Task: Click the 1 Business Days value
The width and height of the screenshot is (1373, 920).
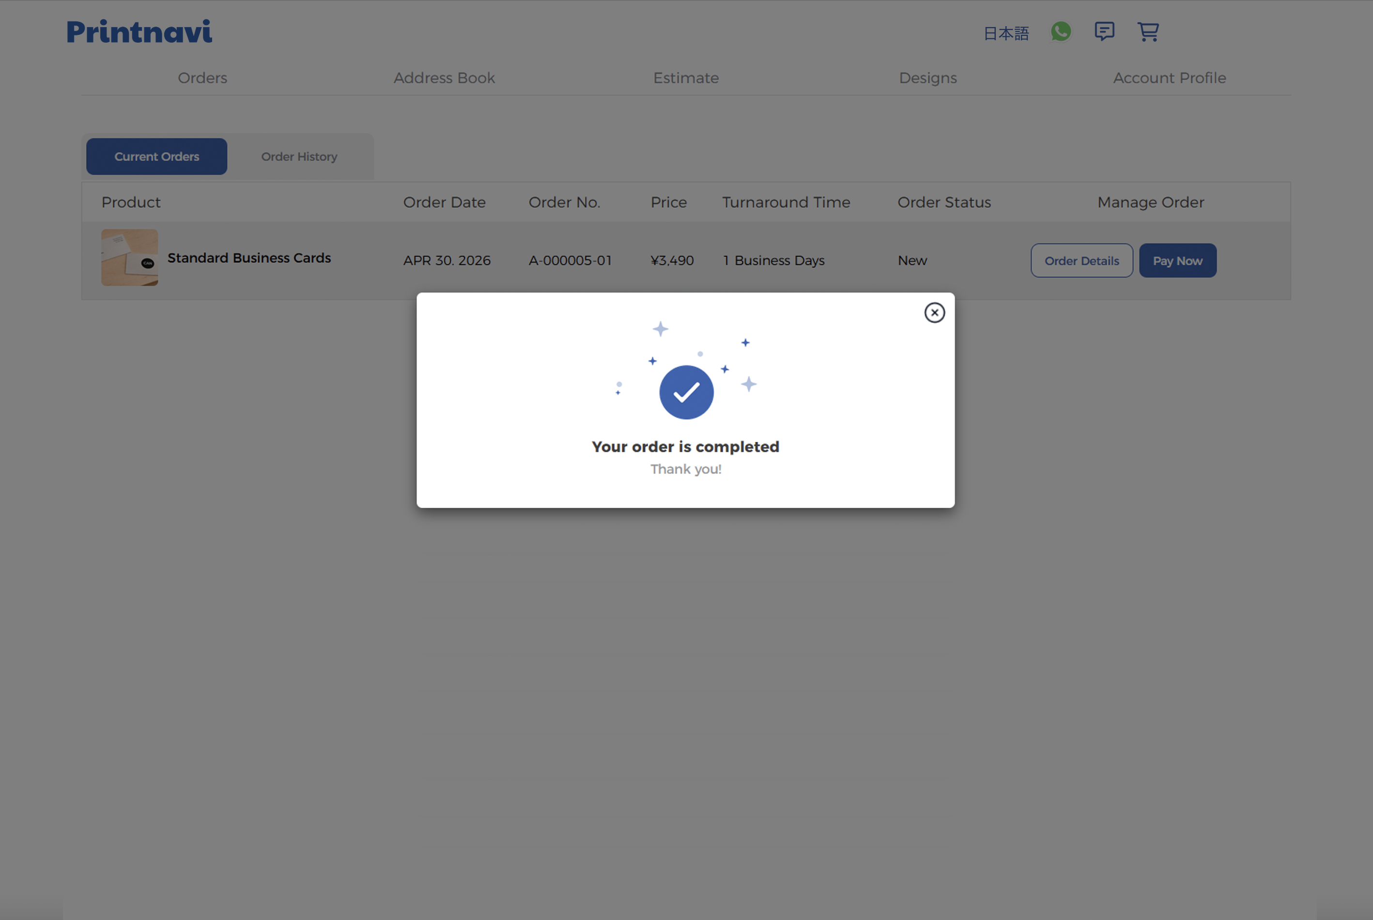Action: tap(773, 261)
